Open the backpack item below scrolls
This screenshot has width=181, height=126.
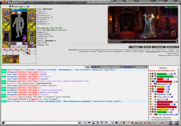(6, 59)
